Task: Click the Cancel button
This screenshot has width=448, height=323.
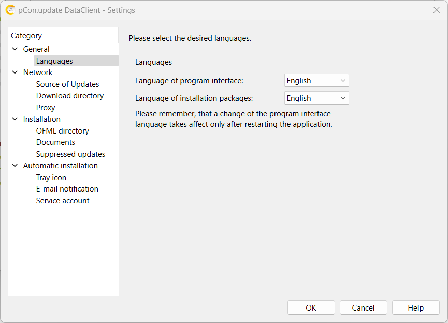Action: (364, 307)
